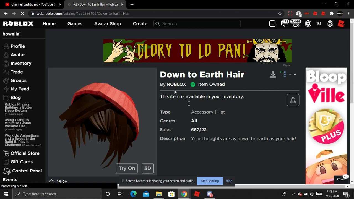The image size is (354, 199).
Task: Stop page loading with the X button
Action: 23,14
